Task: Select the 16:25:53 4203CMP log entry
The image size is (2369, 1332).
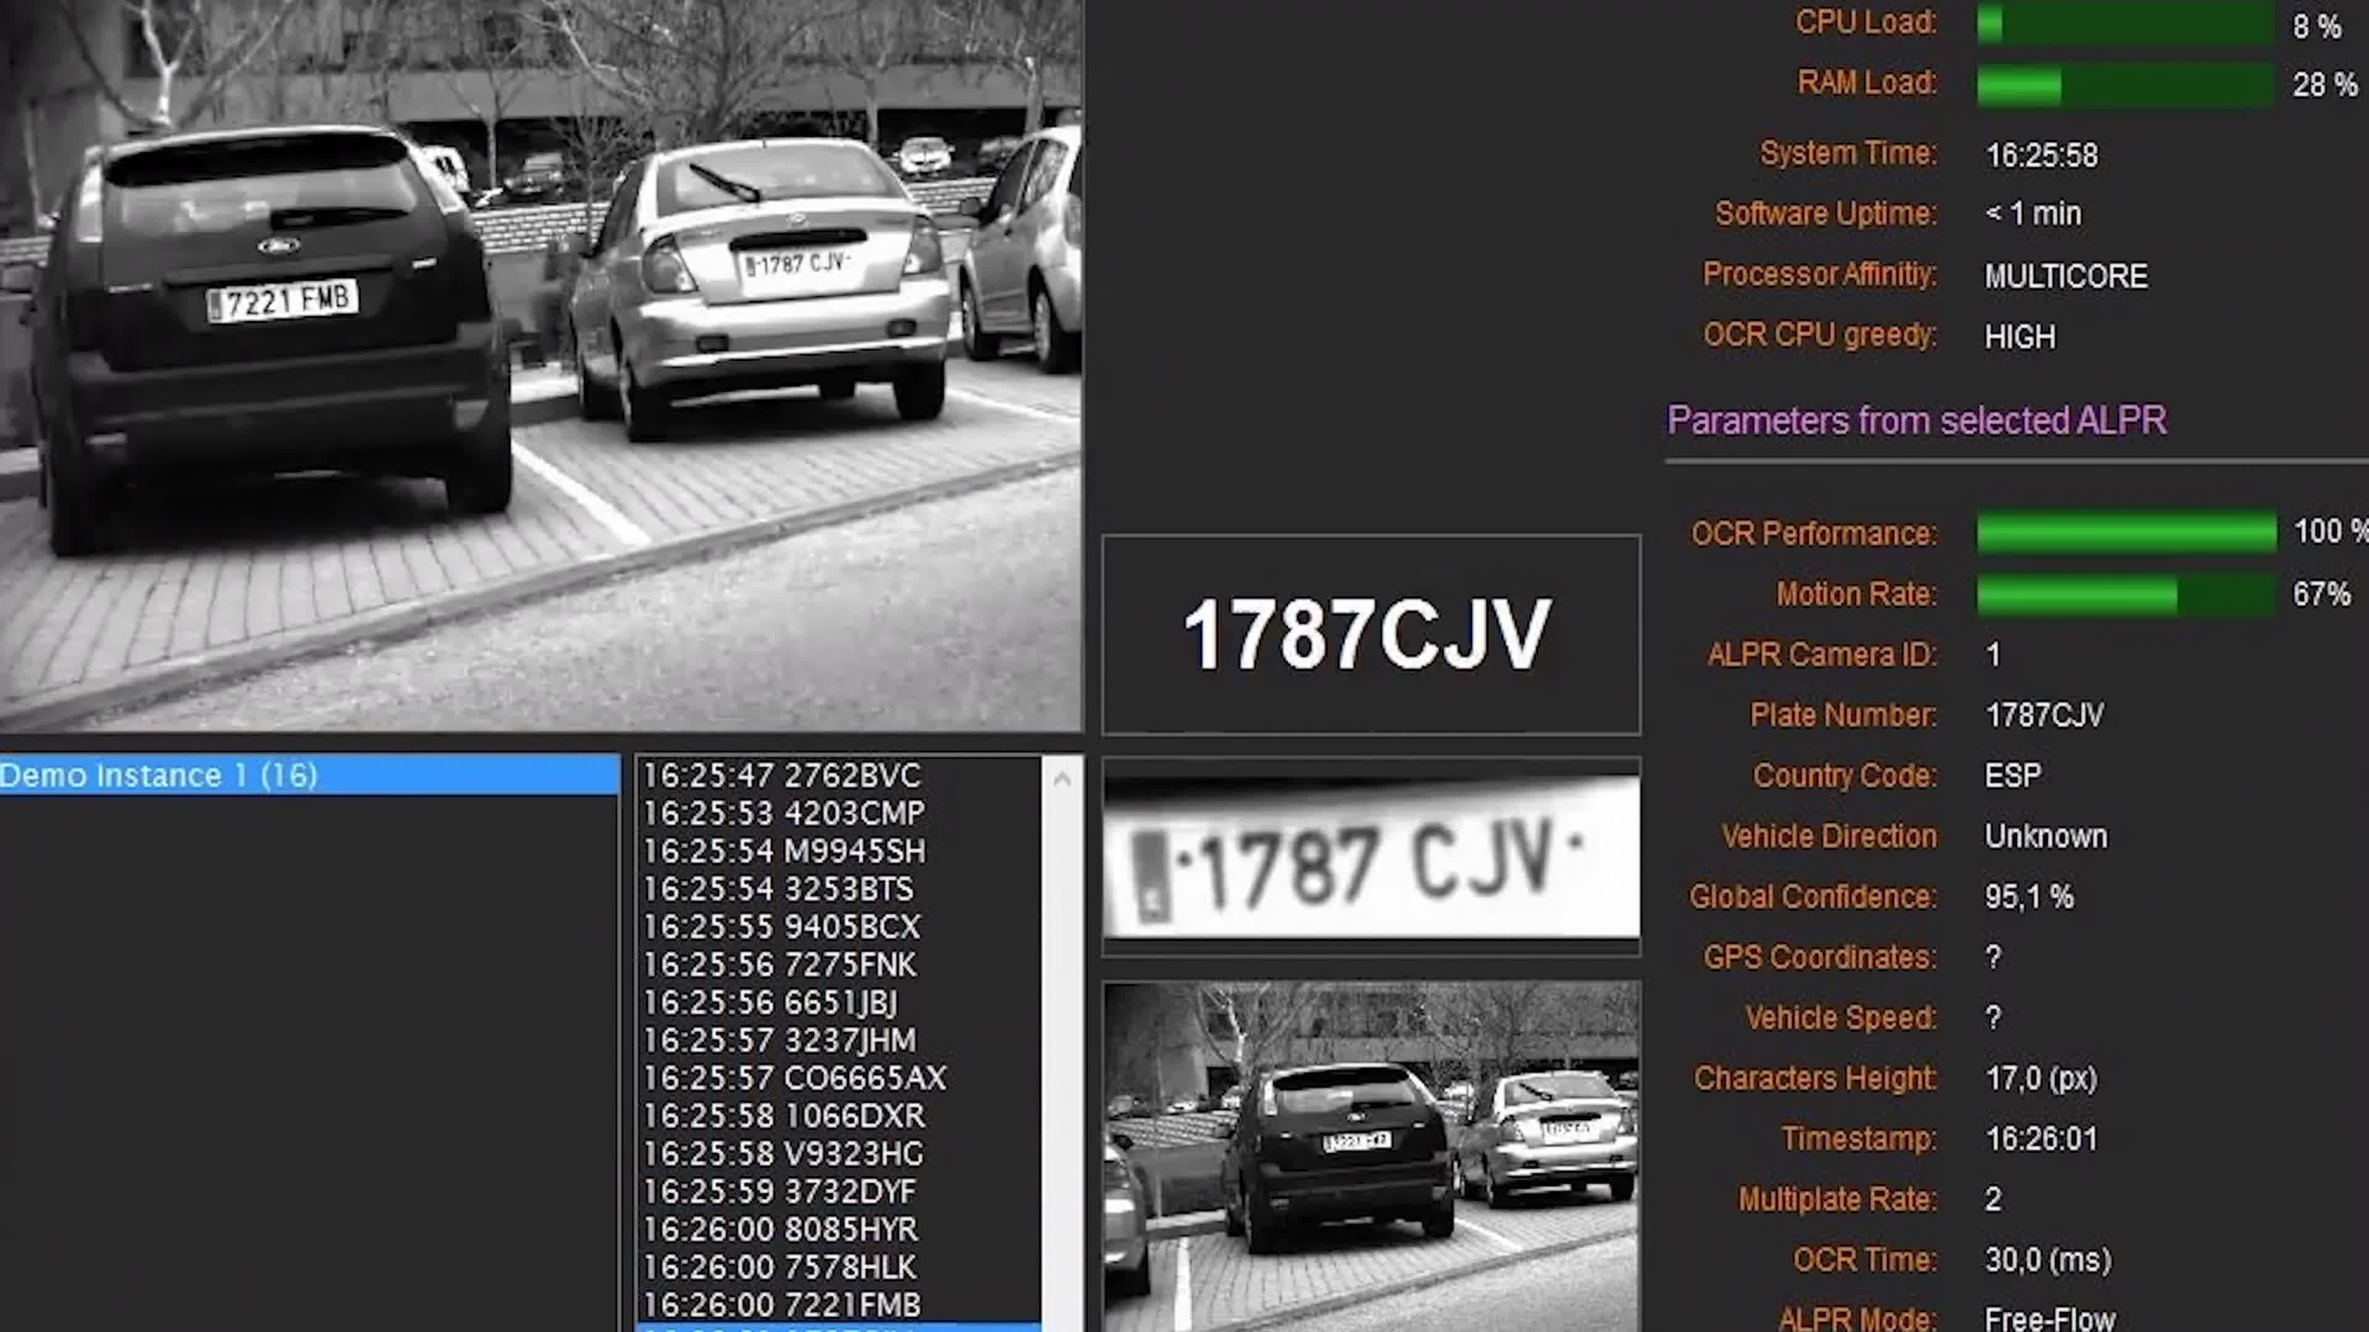Action: [783, 813]
